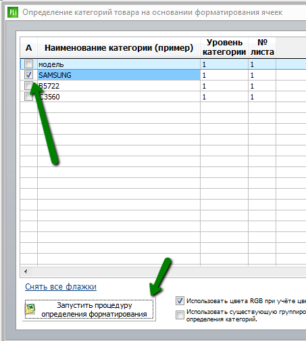Select the 'C3560' category name cell
Viewport: 306px width, 341px height.
tap(119, 97)
